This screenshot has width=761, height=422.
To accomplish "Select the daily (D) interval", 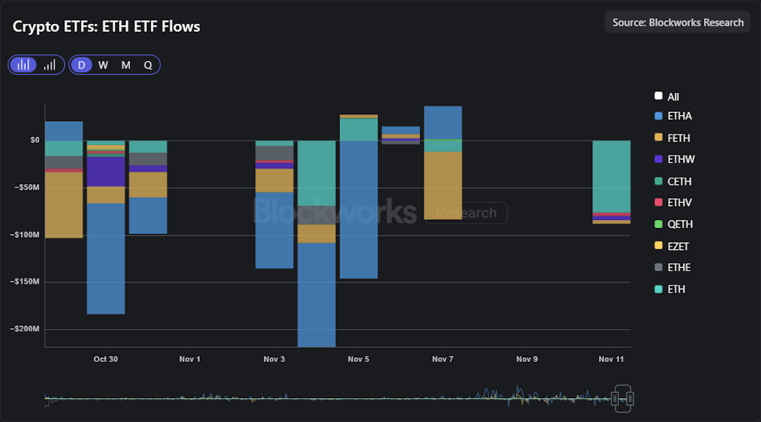I will coord(82,65).
